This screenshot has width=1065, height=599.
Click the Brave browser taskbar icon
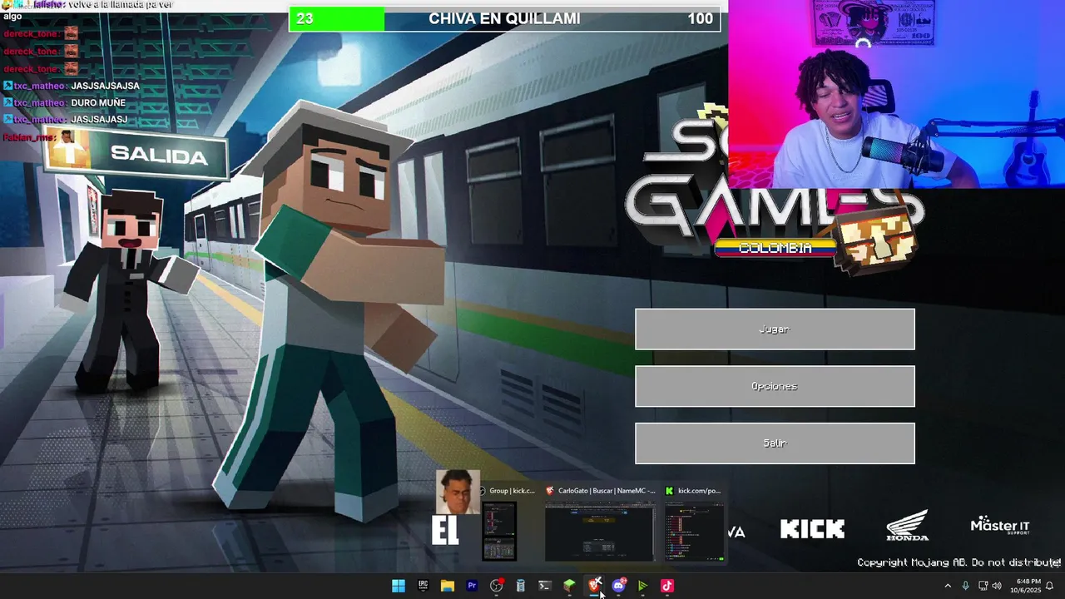point(594,586)
